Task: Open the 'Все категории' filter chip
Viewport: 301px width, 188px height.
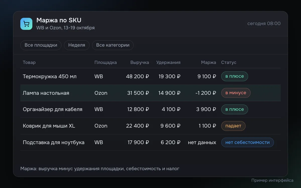Action: tap(113, 45)
